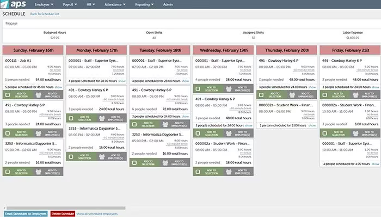Viewport: 381px width, 217px height.
Task: Check add-to-selection for Wednesday's Student Work
Action: tap(198, 172)
